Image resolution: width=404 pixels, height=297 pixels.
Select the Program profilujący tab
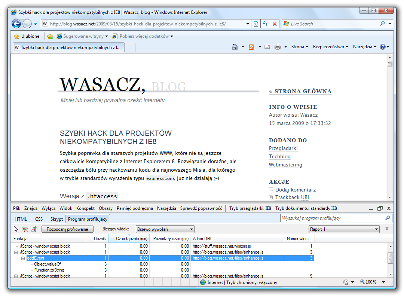click(x=88, y=219)
